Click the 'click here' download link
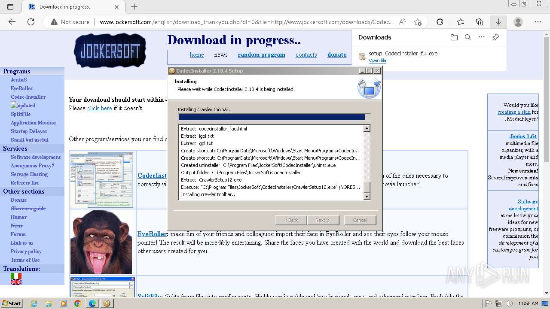 100,108
